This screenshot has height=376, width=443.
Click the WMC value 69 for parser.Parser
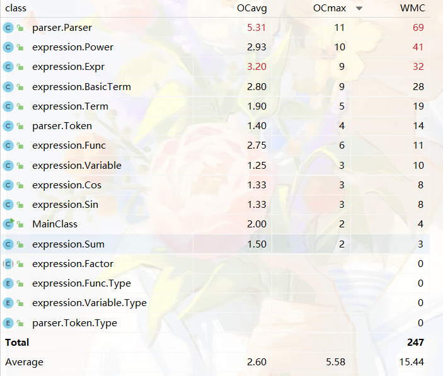point(418,28)
